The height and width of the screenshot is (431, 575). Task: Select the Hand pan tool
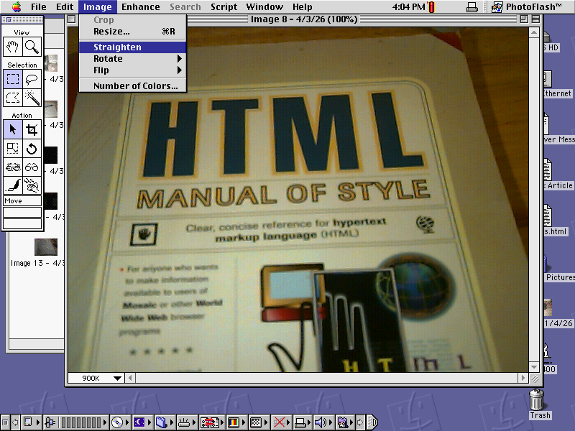click(x=13, y=47)
